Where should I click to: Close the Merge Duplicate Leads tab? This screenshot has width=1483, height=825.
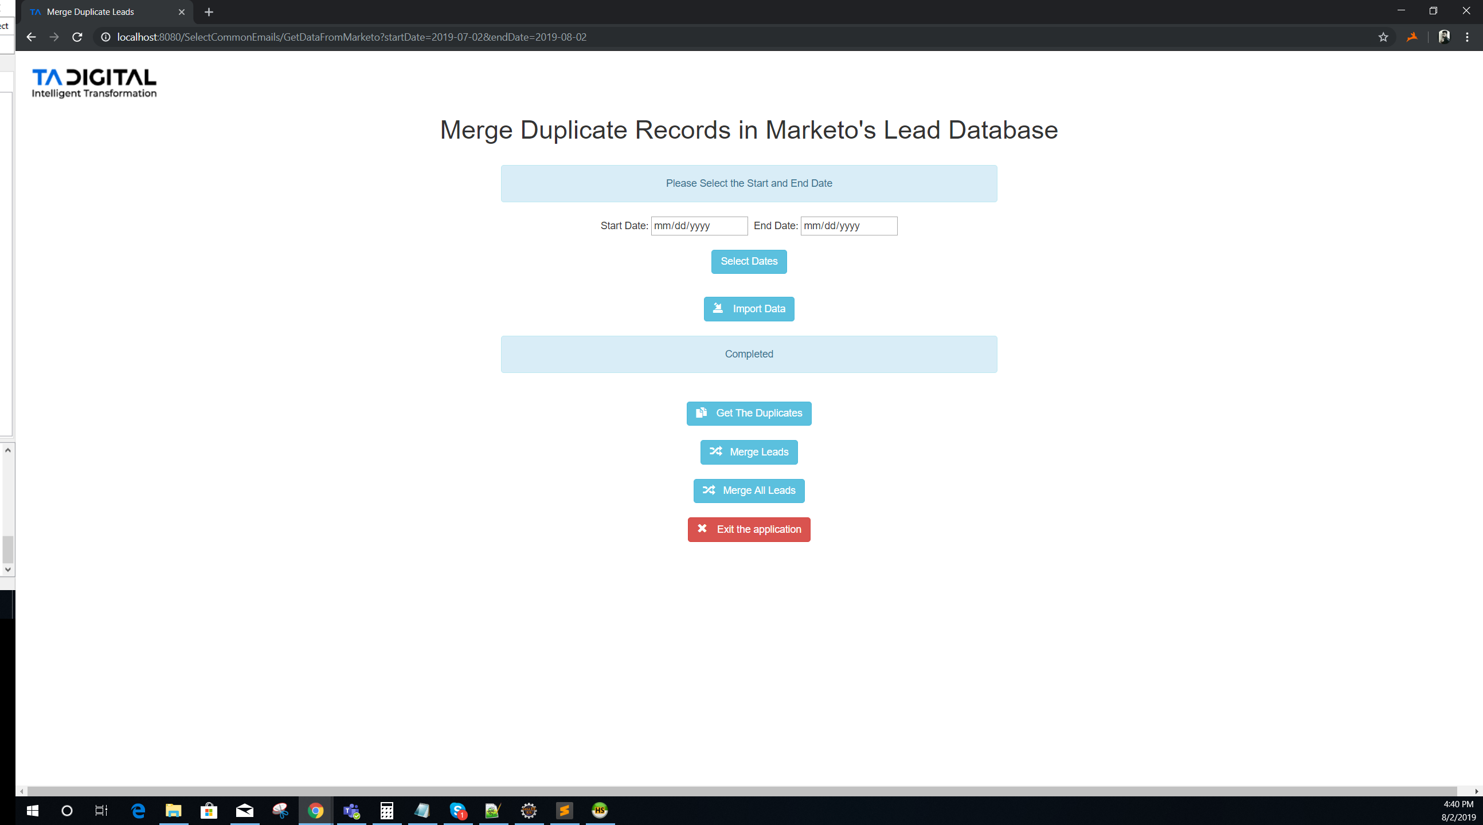(181, 11)
